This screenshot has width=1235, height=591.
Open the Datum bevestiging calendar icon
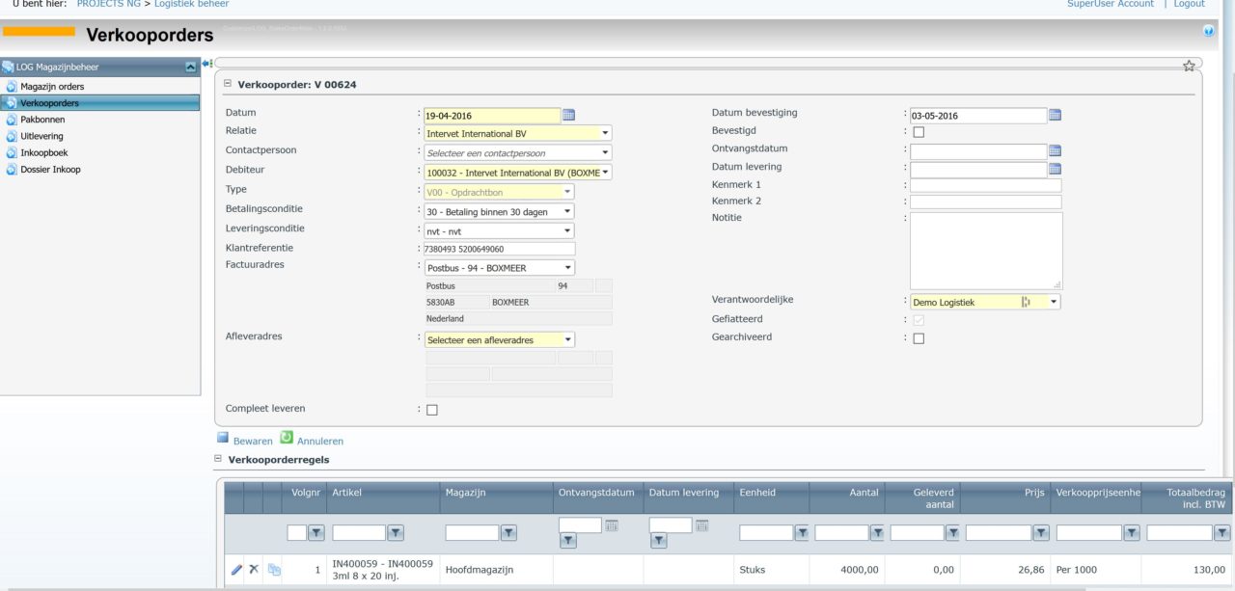[x=1054, y=114]
